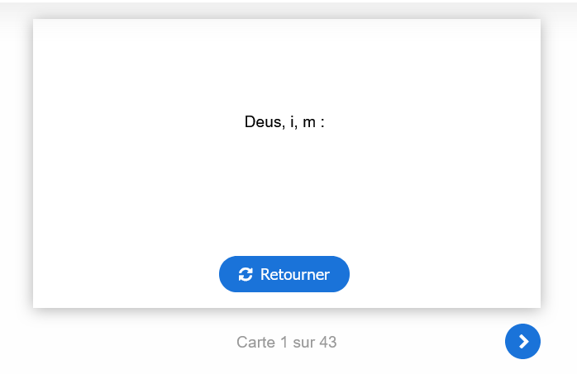Click the "Carte 1 sur 43" counter
The height and width of the screenshot is (374, 577).
click(286, 342)
